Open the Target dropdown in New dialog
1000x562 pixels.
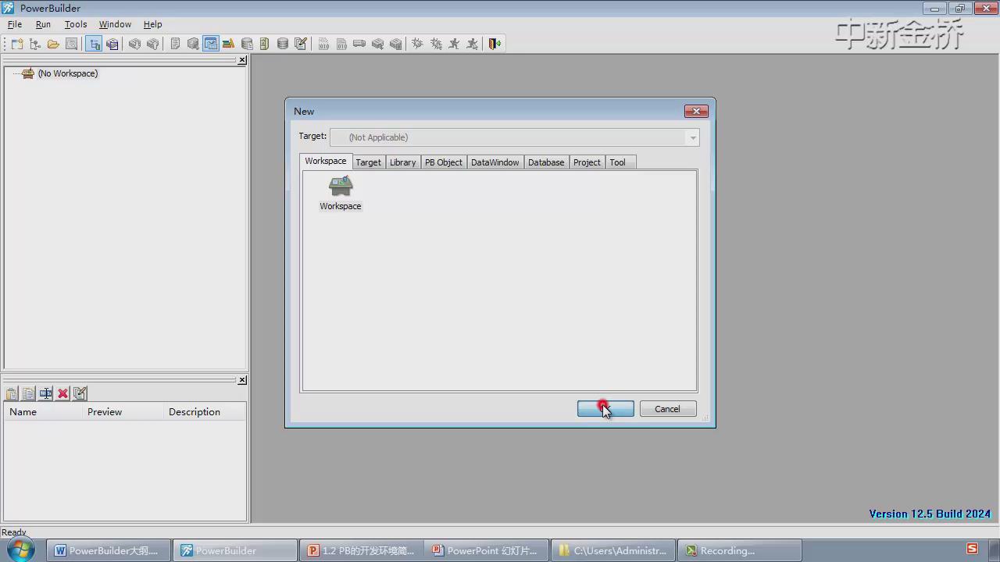pos(692,137)
